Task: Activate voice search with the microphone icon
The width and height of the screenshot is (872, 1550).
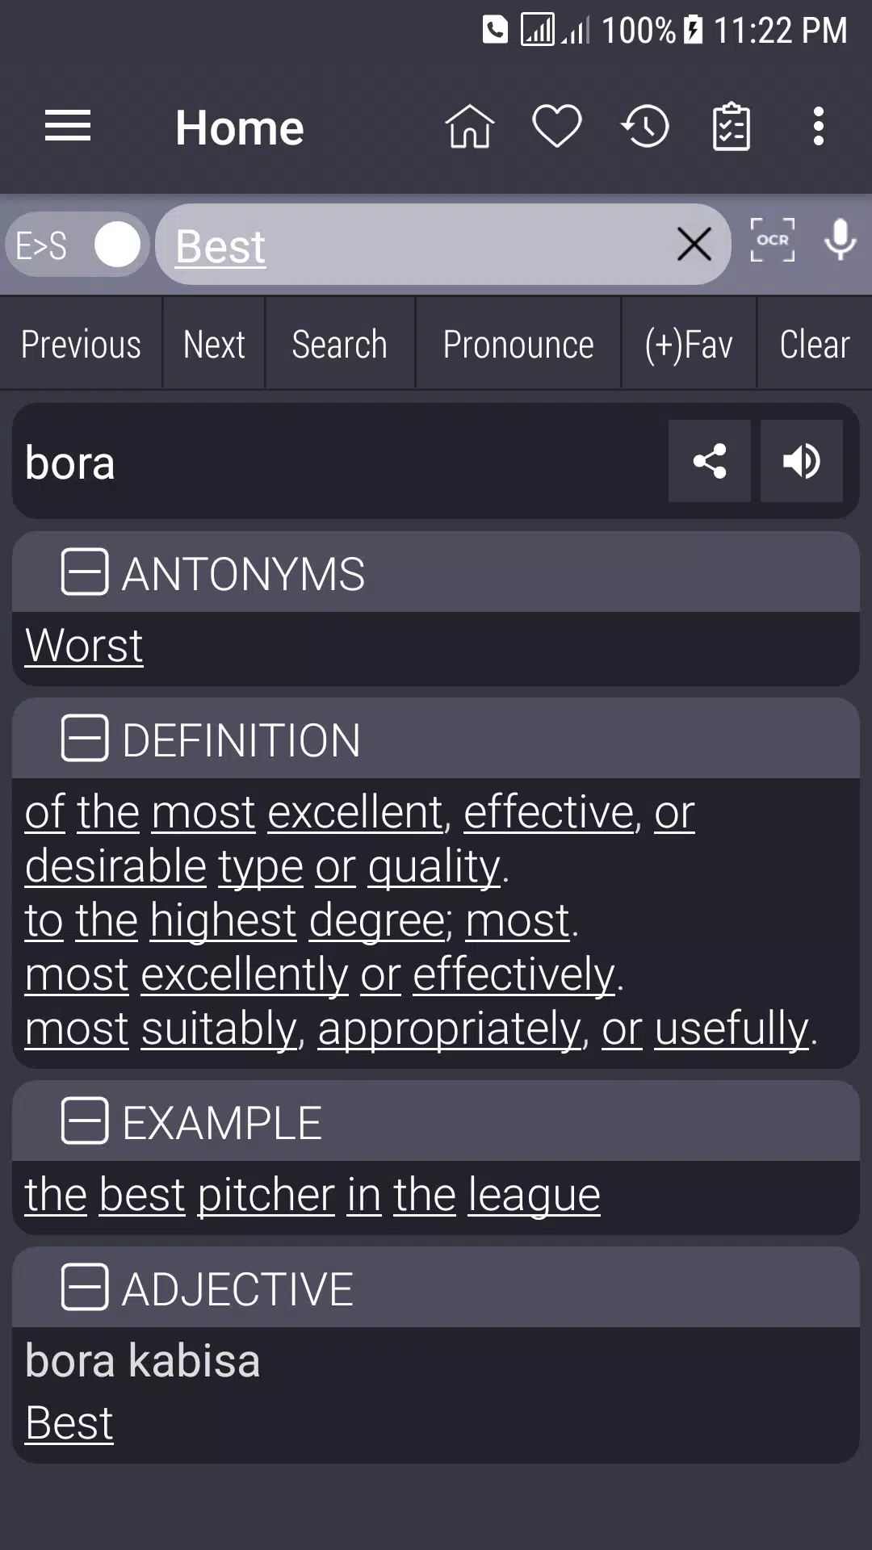Action: (x=841, y=243)
